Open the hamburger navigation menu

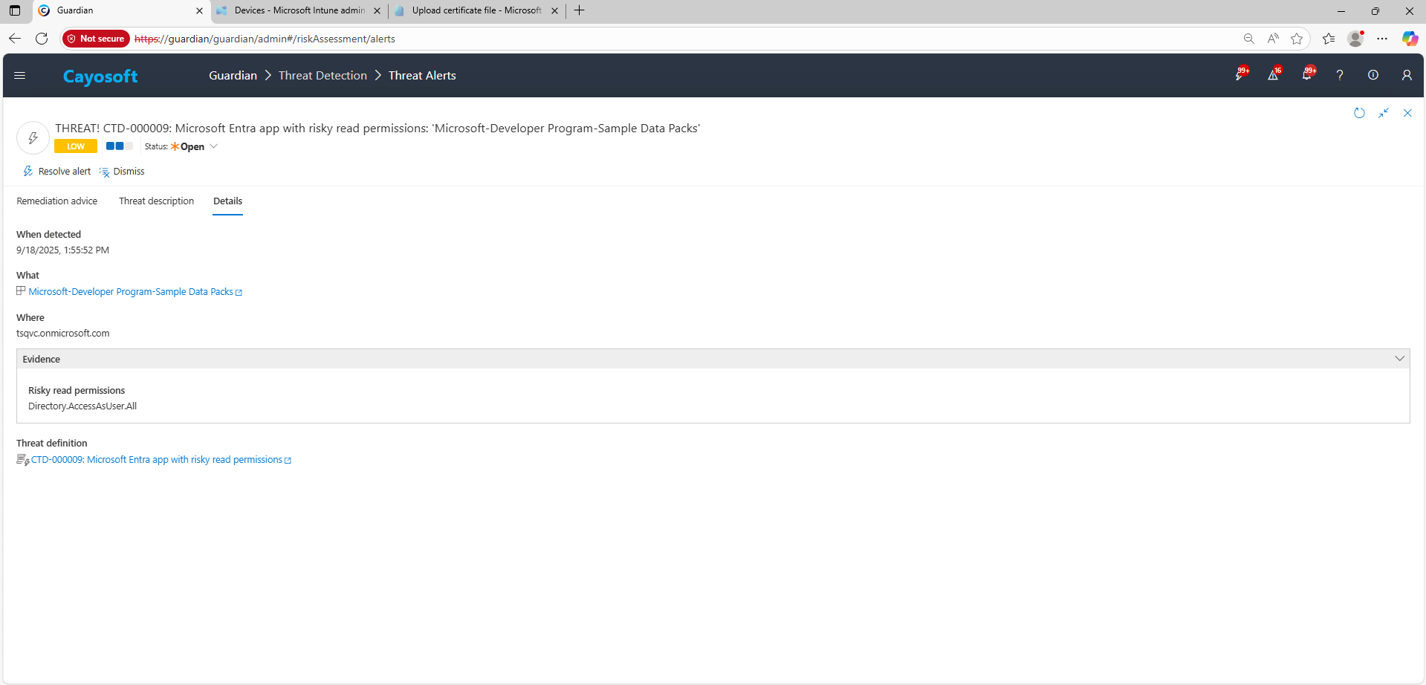[x=20, y=75]
